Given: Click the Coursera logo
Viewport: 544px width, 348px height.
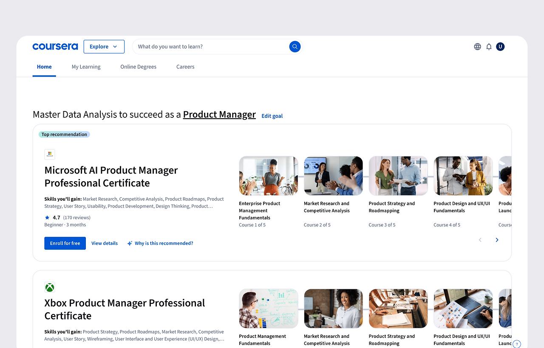Looking at the screenshot, I should point(55,47).
